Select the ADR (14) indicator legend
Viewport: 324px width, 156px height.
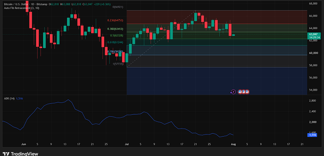(x=9, y=99)
